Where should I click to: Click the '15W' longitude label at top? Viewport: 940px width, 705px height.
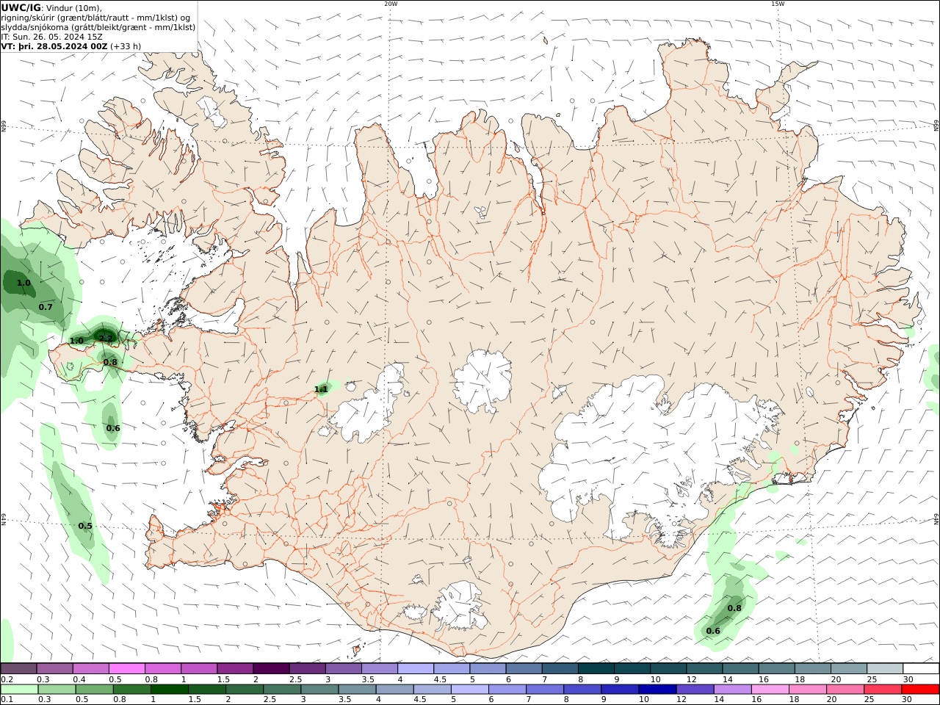pos(777,4)
